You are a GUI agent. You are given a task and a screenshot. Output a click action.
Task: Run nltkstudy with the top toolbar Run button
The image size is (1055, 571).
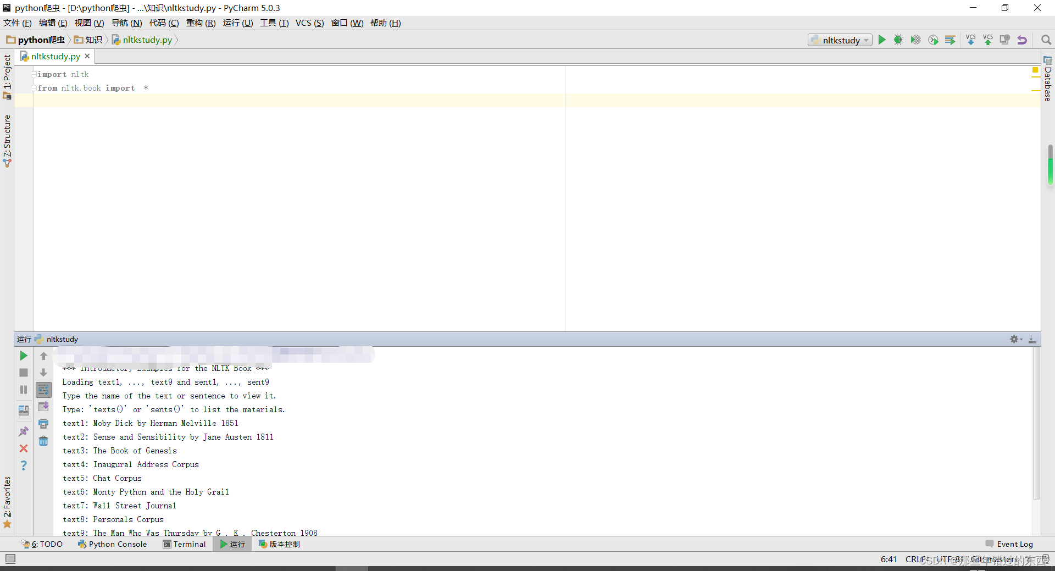coord(882,40)
